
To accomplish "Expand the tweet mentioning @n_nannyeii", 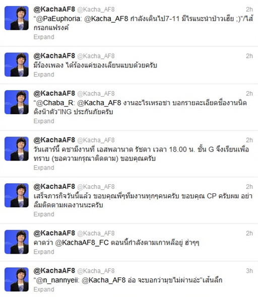I will tap(44, 289).
